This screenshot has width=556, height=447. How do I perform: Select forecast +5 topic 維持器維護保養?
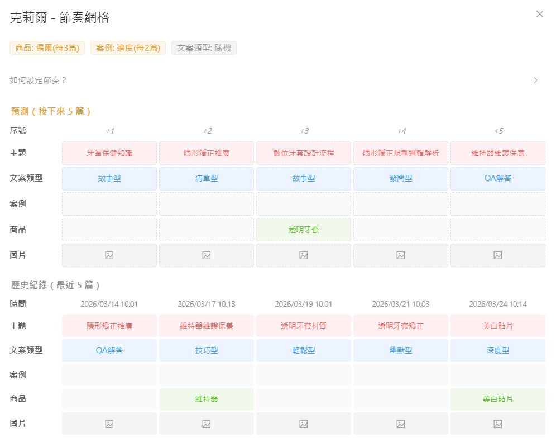coord(498,153)
